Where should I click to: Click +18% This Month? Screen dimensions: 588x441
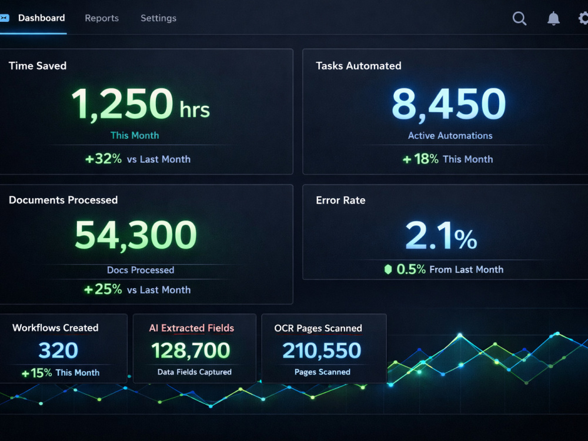coord(447,159)
